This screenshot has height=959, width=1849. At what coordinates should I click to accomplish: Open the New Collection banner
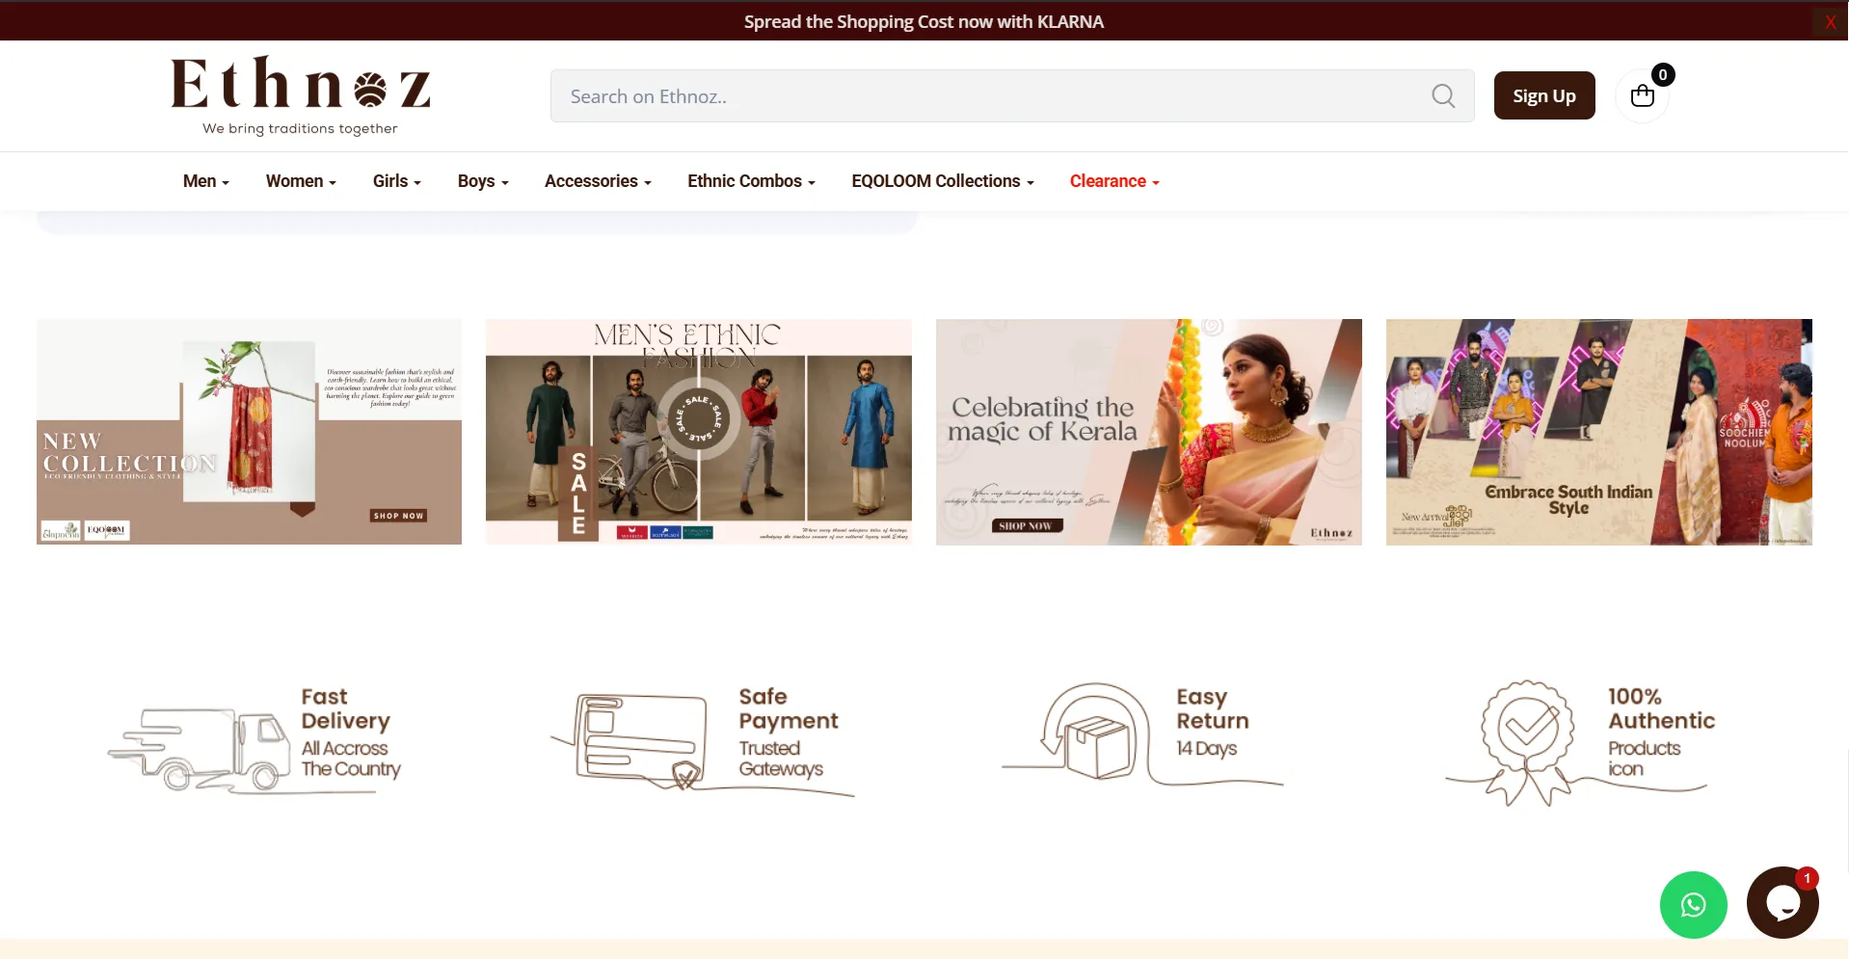[249, 432]
